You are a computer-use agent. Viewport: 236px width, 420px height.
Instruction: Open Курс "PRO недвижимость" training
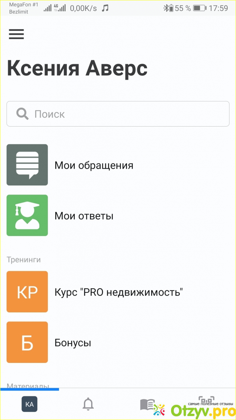pyautogui.click(x=118, y=292)
